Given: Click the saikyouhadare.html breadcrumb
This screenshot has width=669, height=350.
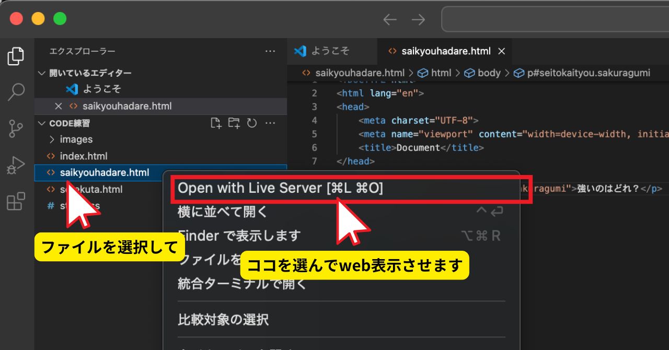Looking at the screenshot, I should click(360, 73).
